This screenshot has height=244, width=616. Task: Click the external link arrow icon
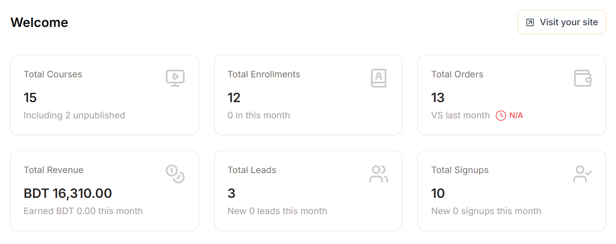click(x=530, y=23)
